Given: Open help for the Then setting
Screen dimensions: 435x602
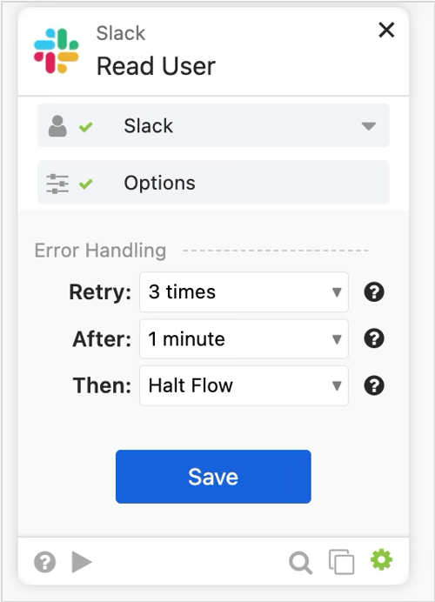Looking at the screenshot, I should [374, 385].
